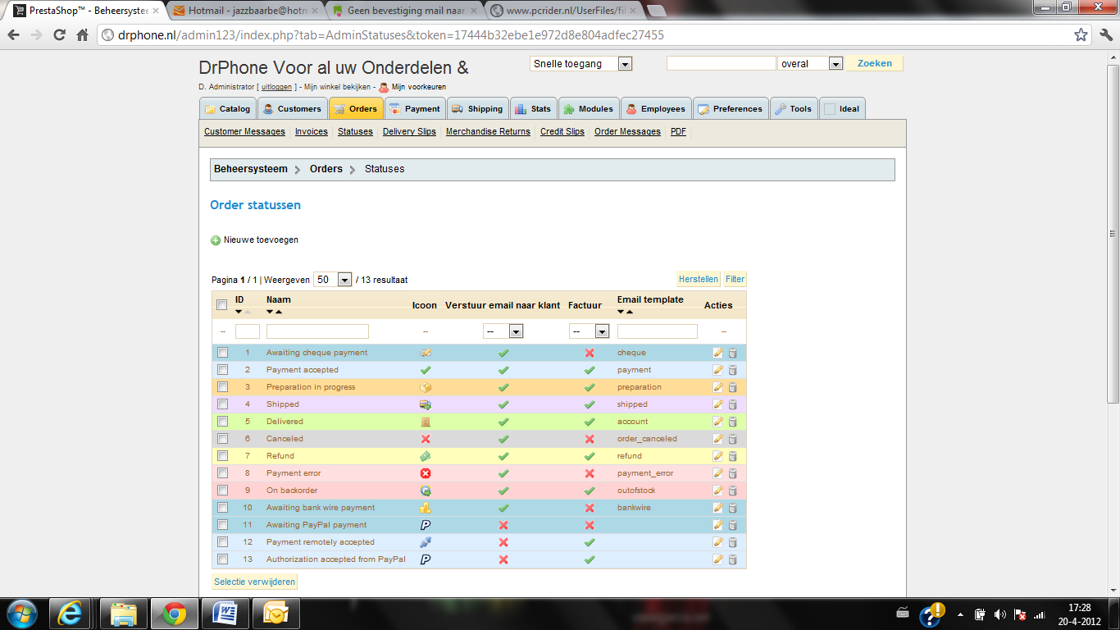This screenshot has height=630, width=1120.
Task: Open the Snelle toegang quick access dropdown
Action: coord(580,64)
